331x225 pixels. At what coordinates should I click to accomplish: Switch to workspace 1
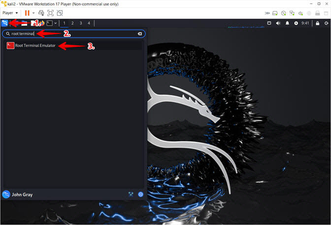[x=64, y=23]
